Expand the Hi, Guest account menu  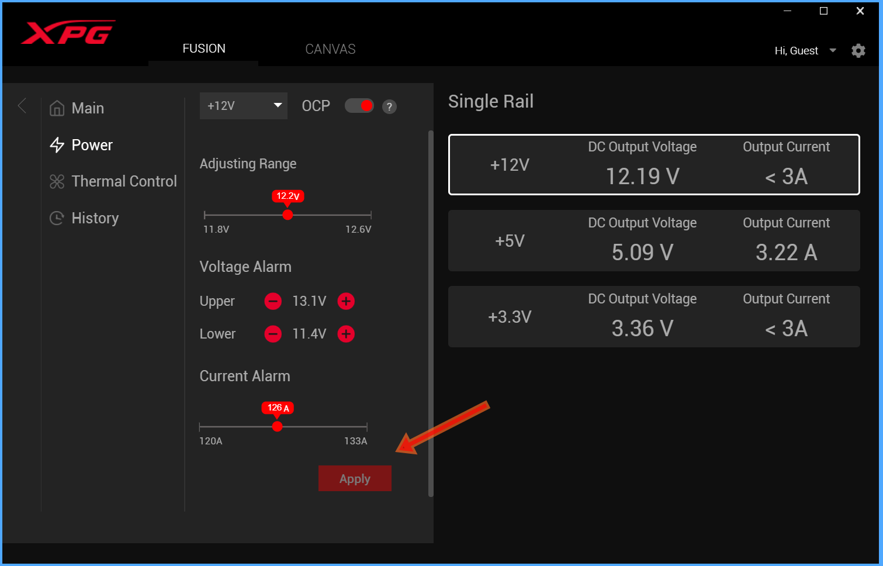click(805, 51)
